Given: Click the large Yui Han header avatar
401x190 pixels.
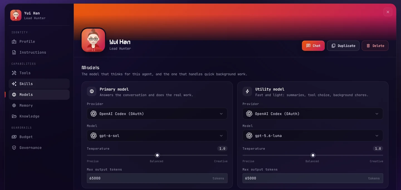Looking at the screenshot, I should 93,40.
